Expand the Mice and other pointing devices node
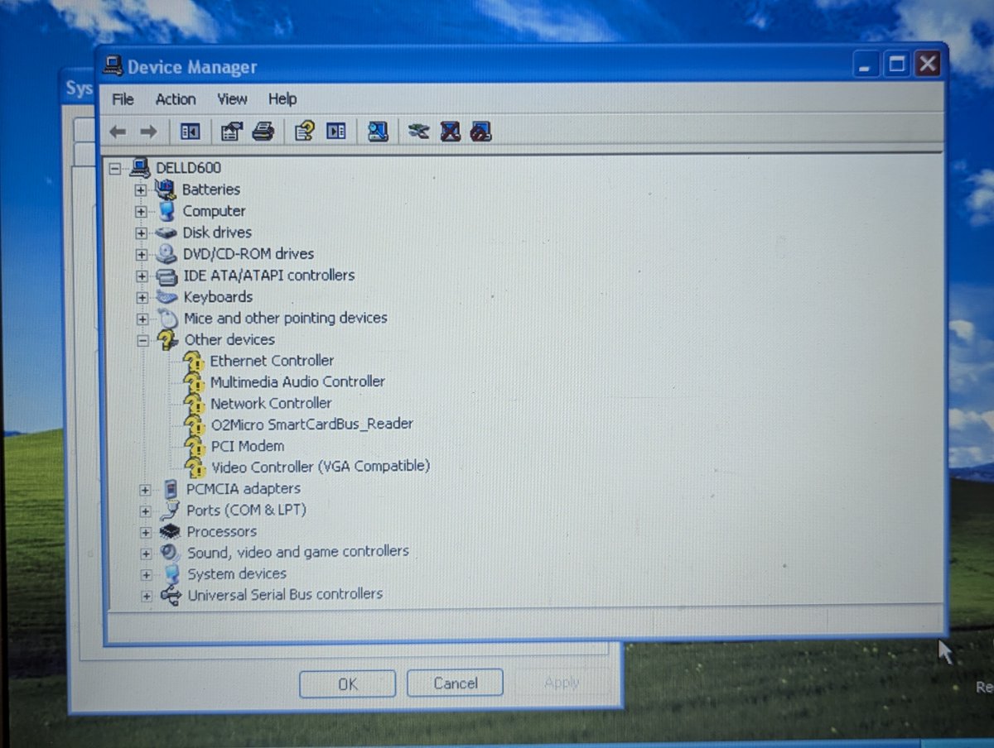 pos(142,319)
